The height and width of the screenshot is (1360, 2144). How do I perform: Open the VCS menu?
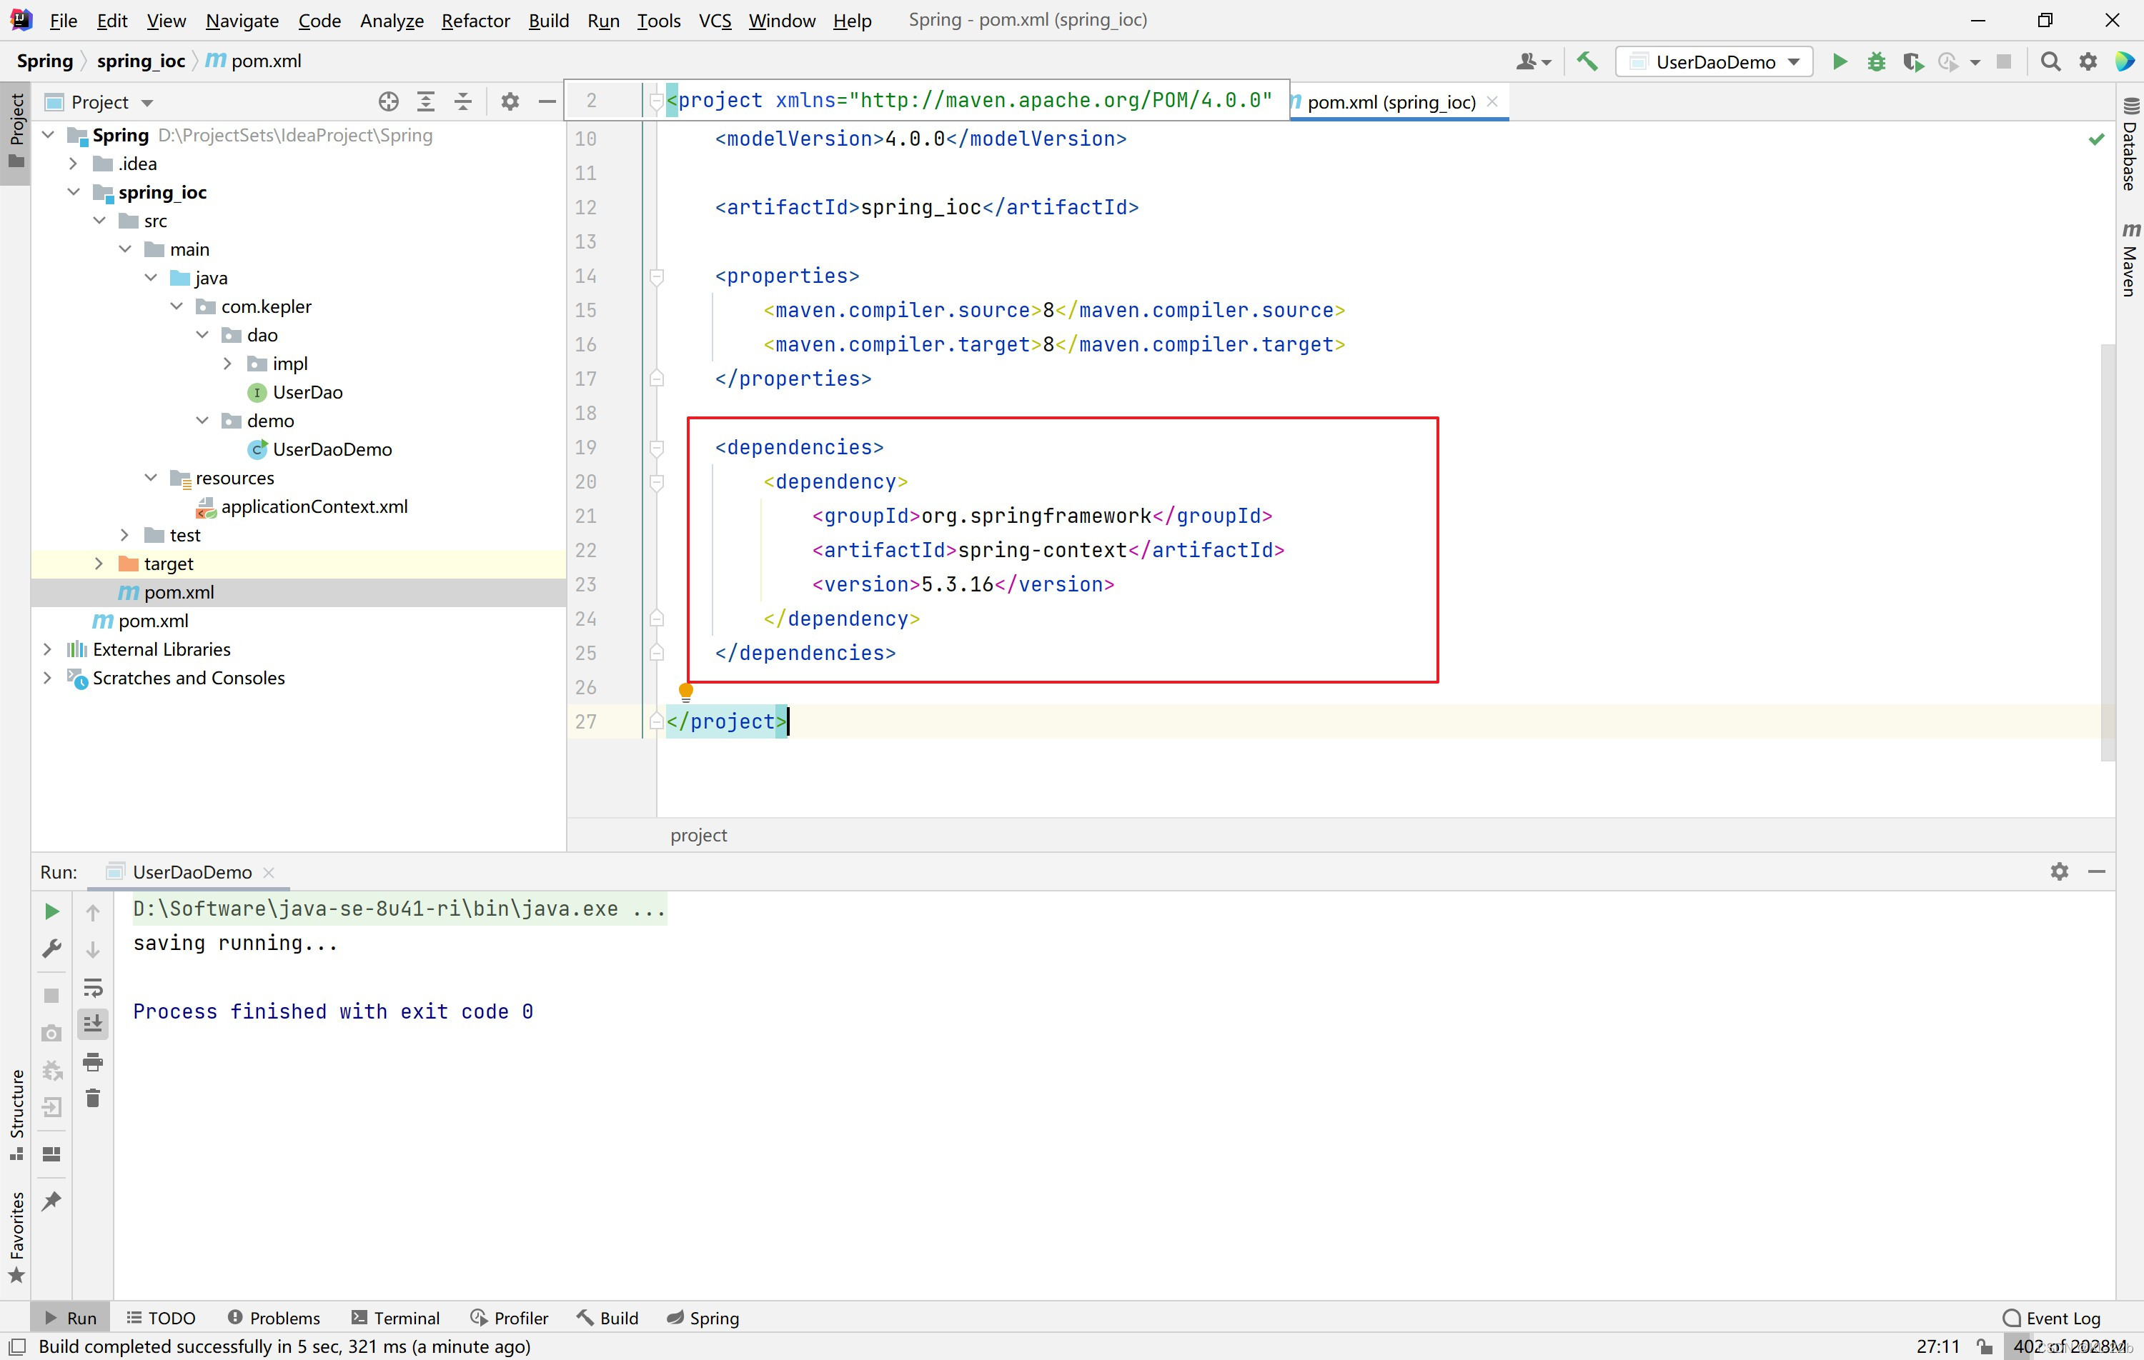tap(715, 21)
